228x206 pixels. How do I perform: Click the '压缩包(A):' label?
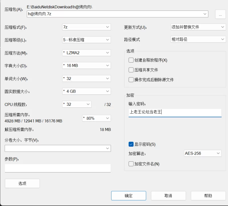(14, 10)
